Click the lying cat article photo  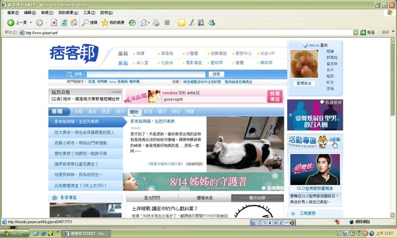[245, 144]
